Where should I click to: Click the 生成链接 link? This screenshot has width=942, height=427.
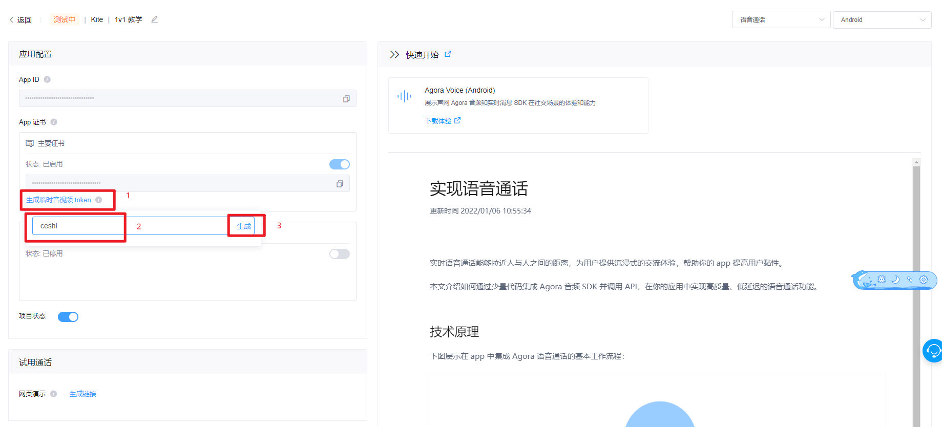pos(82,394)
